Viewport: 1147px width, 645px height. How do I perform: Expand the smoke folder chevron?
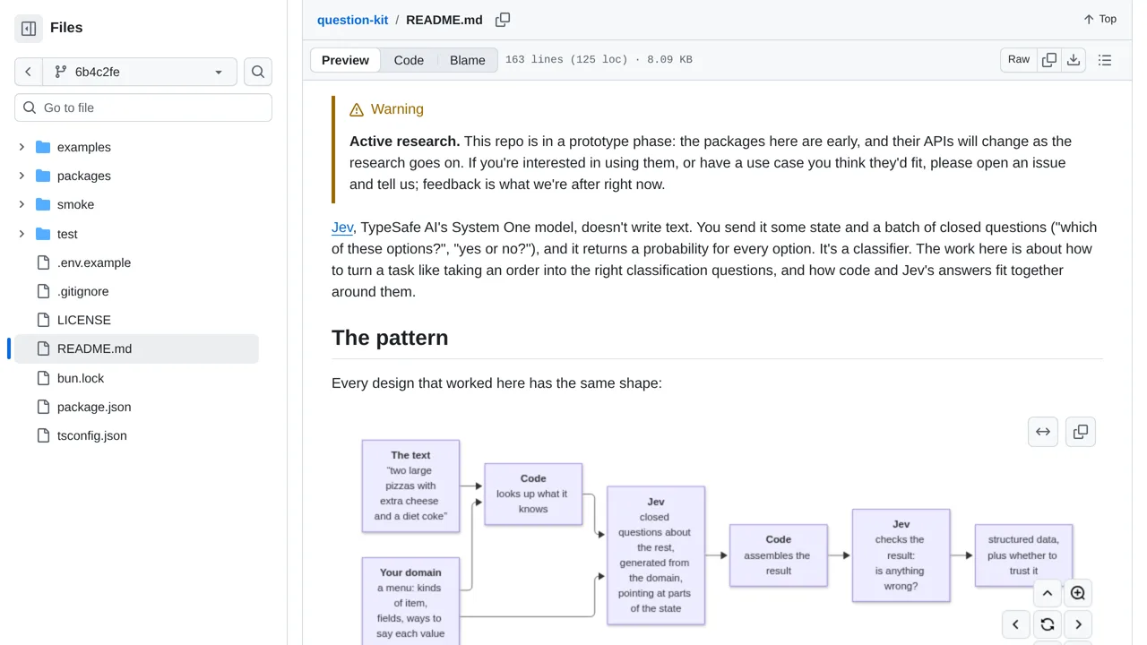point(22,204)
